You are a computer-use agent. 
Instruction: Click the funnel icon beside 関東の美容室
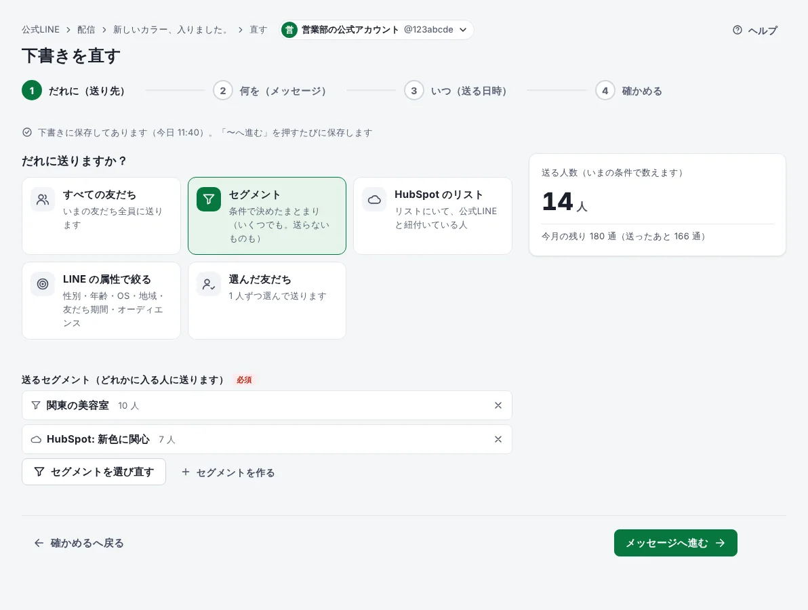tap(35, 405)
